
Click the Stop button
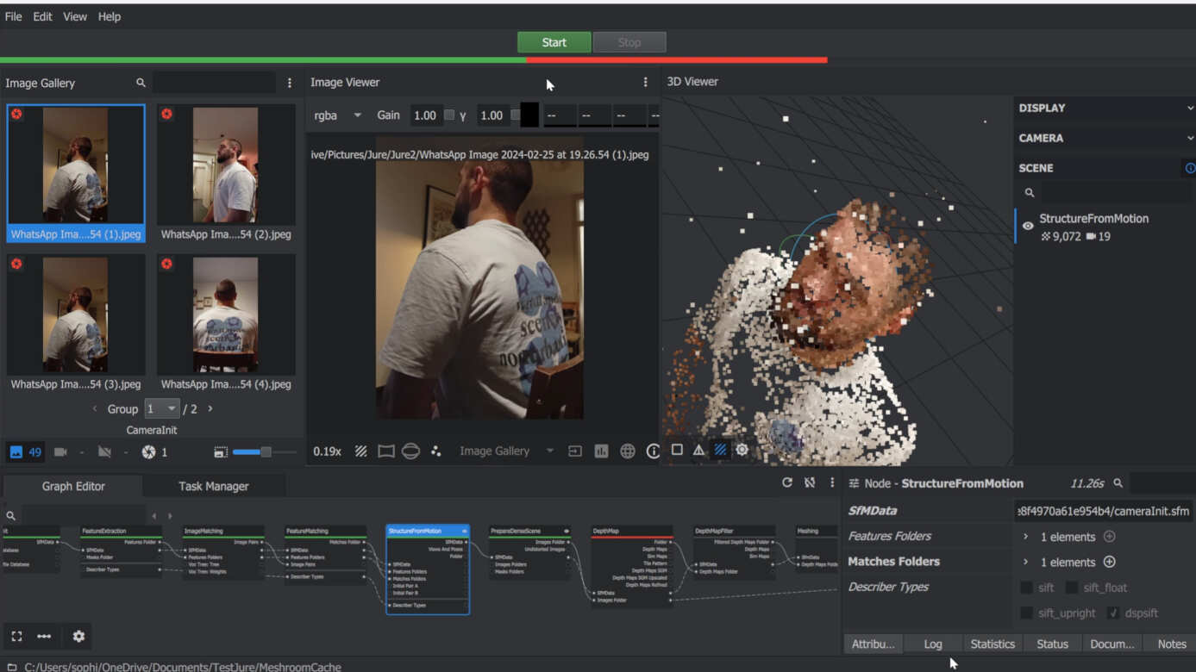coord(629,42)
